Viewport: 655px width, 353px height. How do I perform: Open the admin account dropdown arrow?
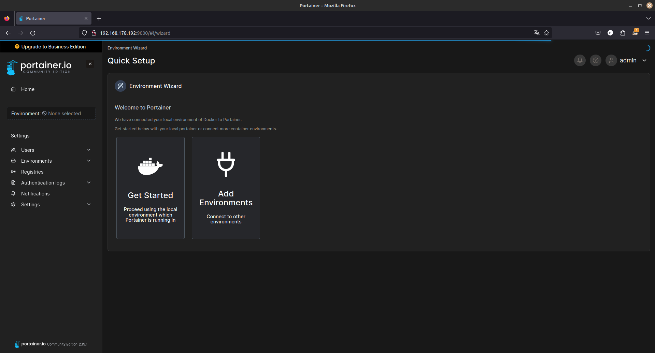(x=644, y=60)
